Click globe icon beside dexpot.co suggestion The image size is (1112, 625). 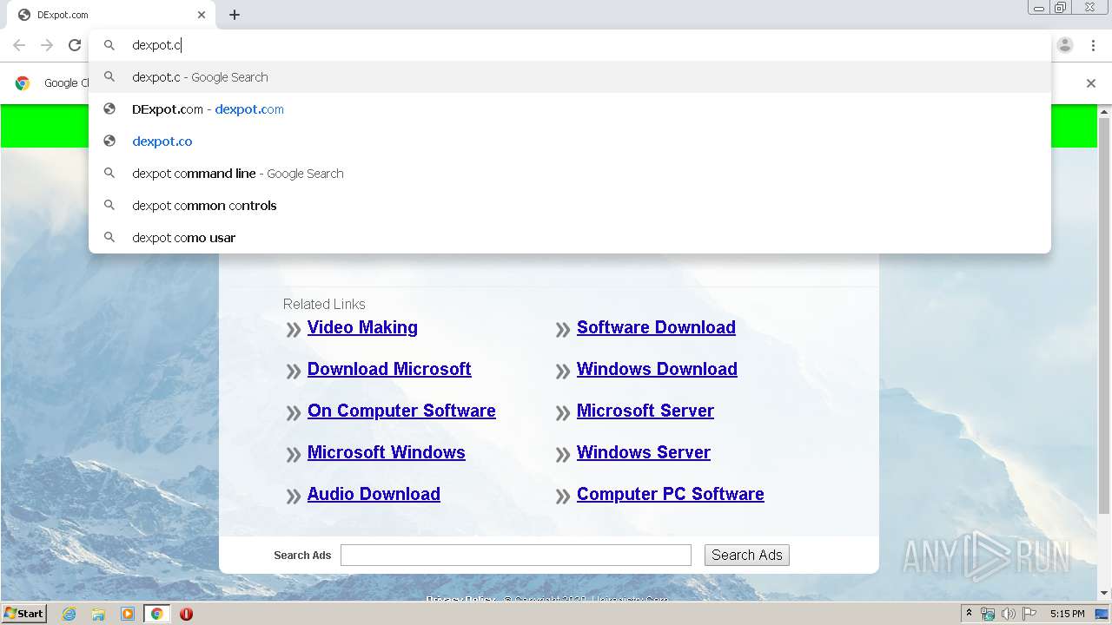pos(109,141)
